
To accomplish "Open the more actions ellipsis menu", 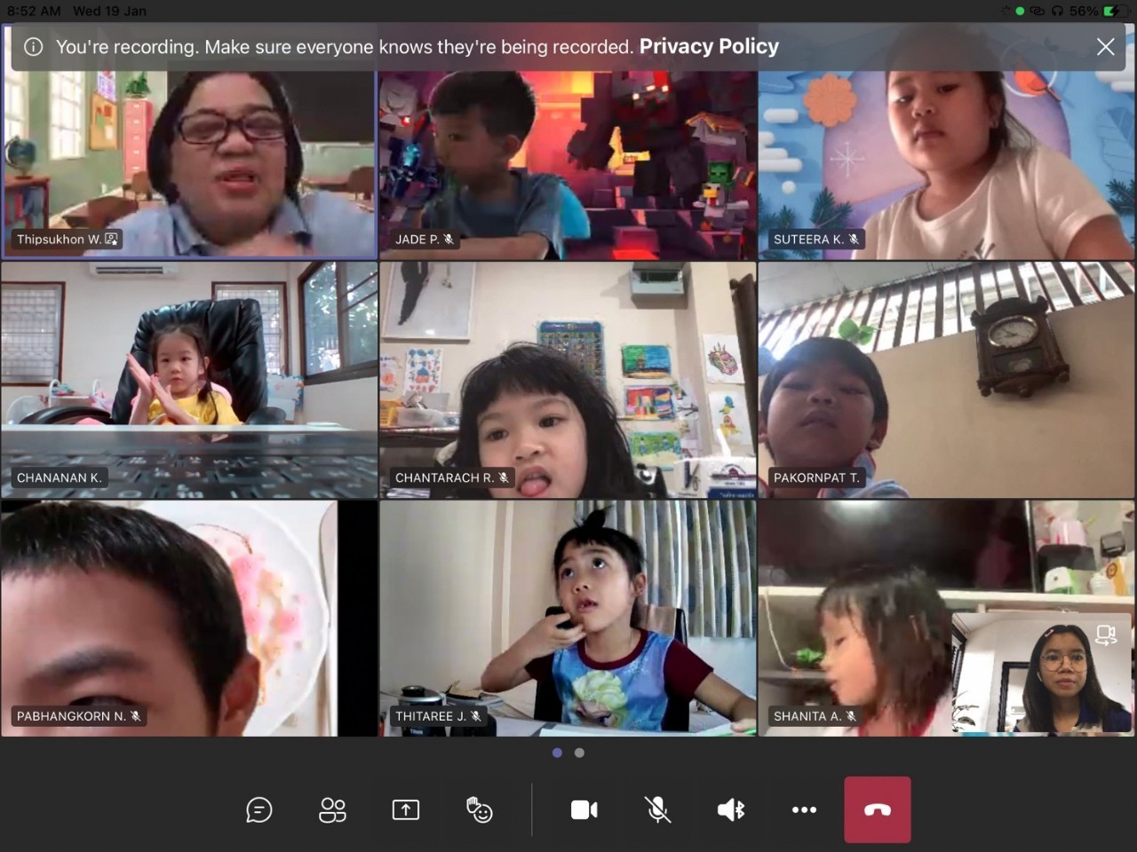I will [804, 809].
